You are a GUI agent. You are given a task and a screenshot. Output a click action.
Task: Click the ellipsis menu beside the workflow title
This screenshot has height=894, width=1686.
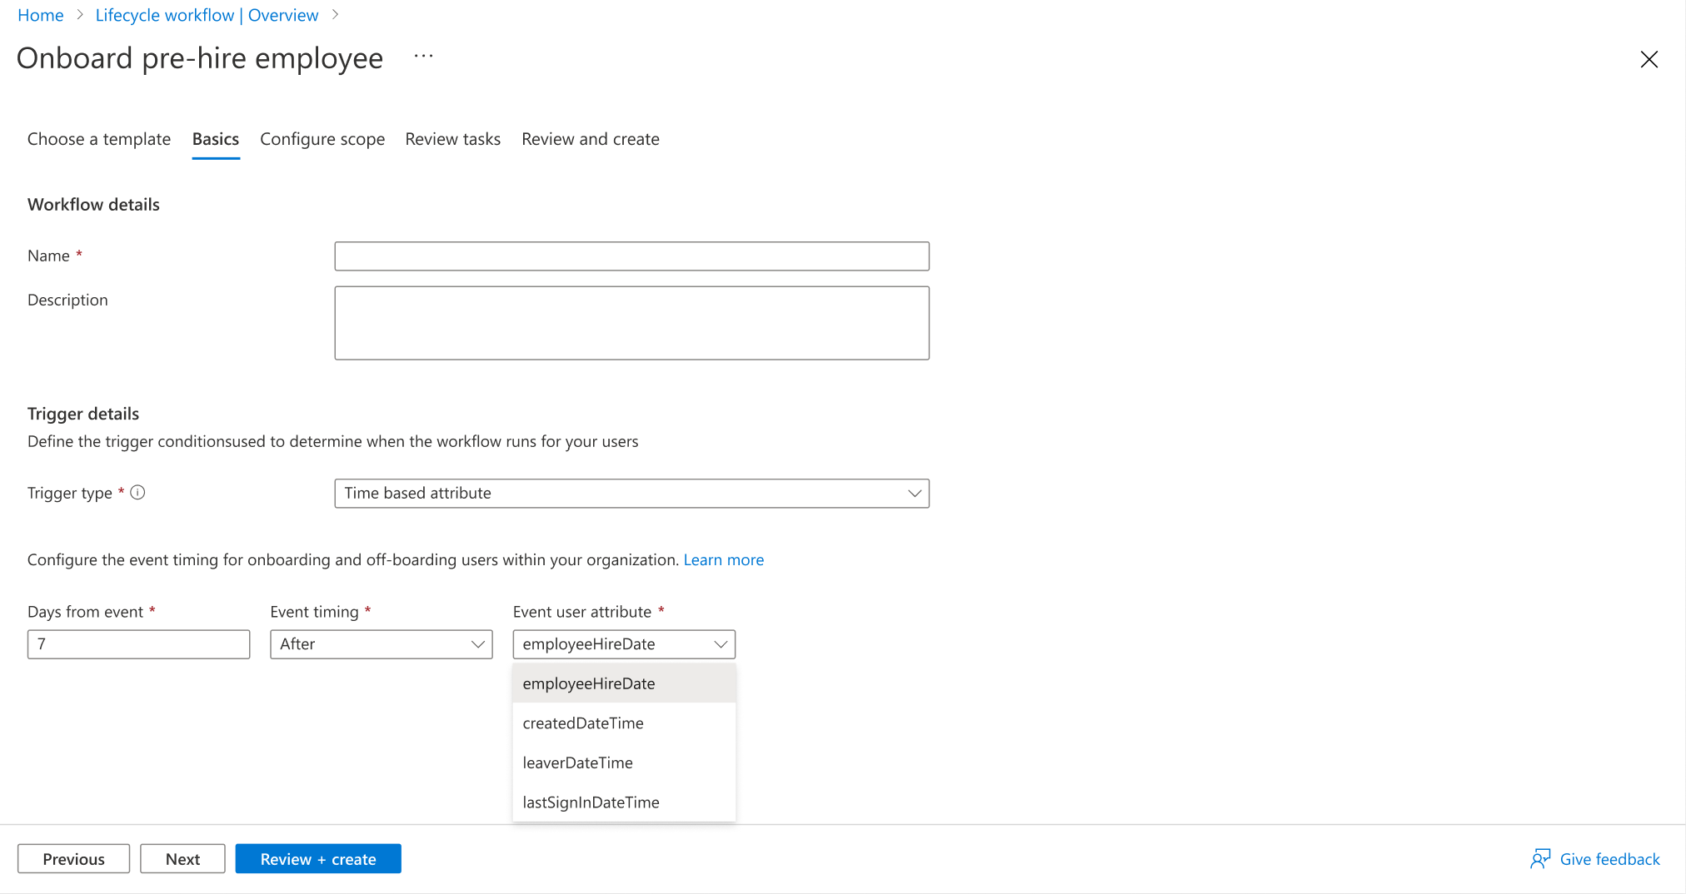(423, 55)
